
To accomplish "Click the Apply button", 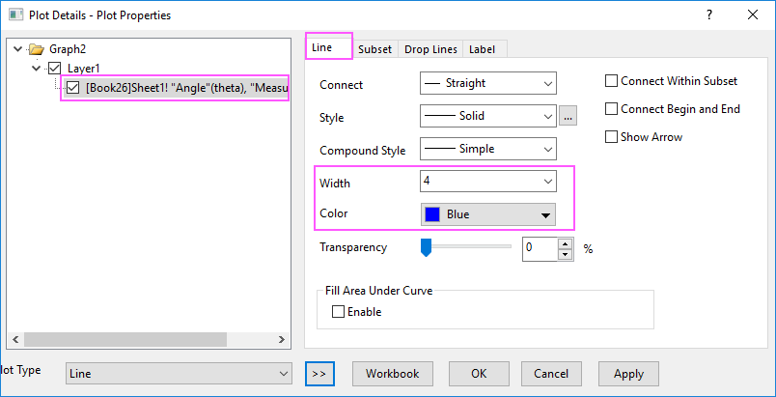I will [x=628, y=373].
